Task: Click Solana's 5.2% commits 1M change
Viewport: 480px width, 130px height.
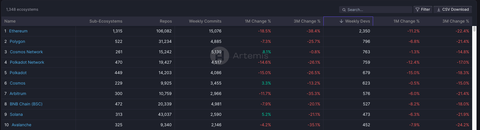Action: [266, 114]
